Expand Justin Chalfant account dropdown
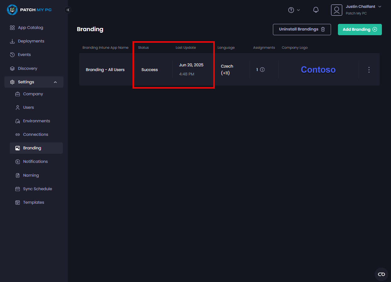391x282 pixels. click(380, 7)
